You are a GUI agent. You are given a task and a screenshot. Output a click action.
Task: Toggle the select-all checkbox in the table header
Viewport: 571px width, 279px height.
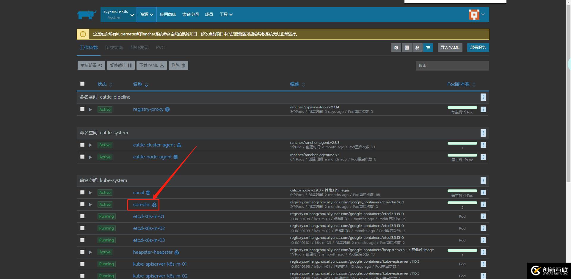point(82,84)
